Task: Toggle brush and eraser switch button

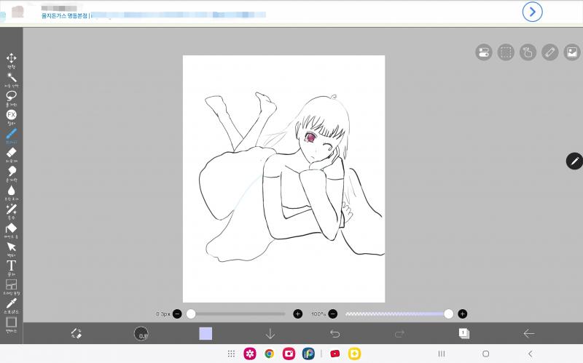Action: pos(76,333)
